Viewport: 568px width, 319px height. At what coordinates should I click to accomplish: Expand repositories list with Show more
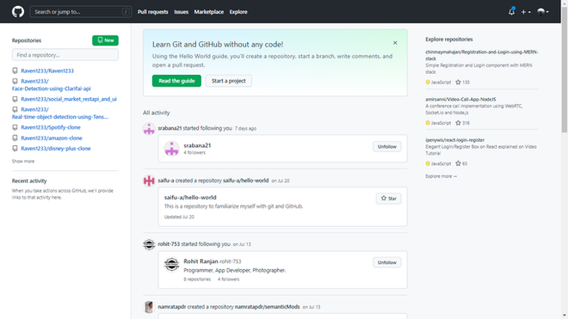(x=23, y=161)
